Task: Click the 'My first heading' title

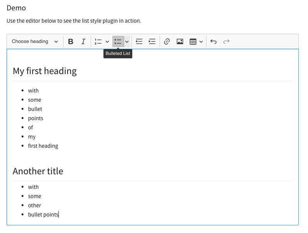Action: (45, 71)
